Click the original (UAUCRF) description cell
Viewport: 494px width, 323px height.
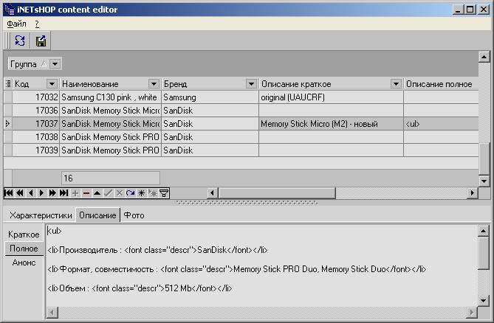click(x=331, y=97)
